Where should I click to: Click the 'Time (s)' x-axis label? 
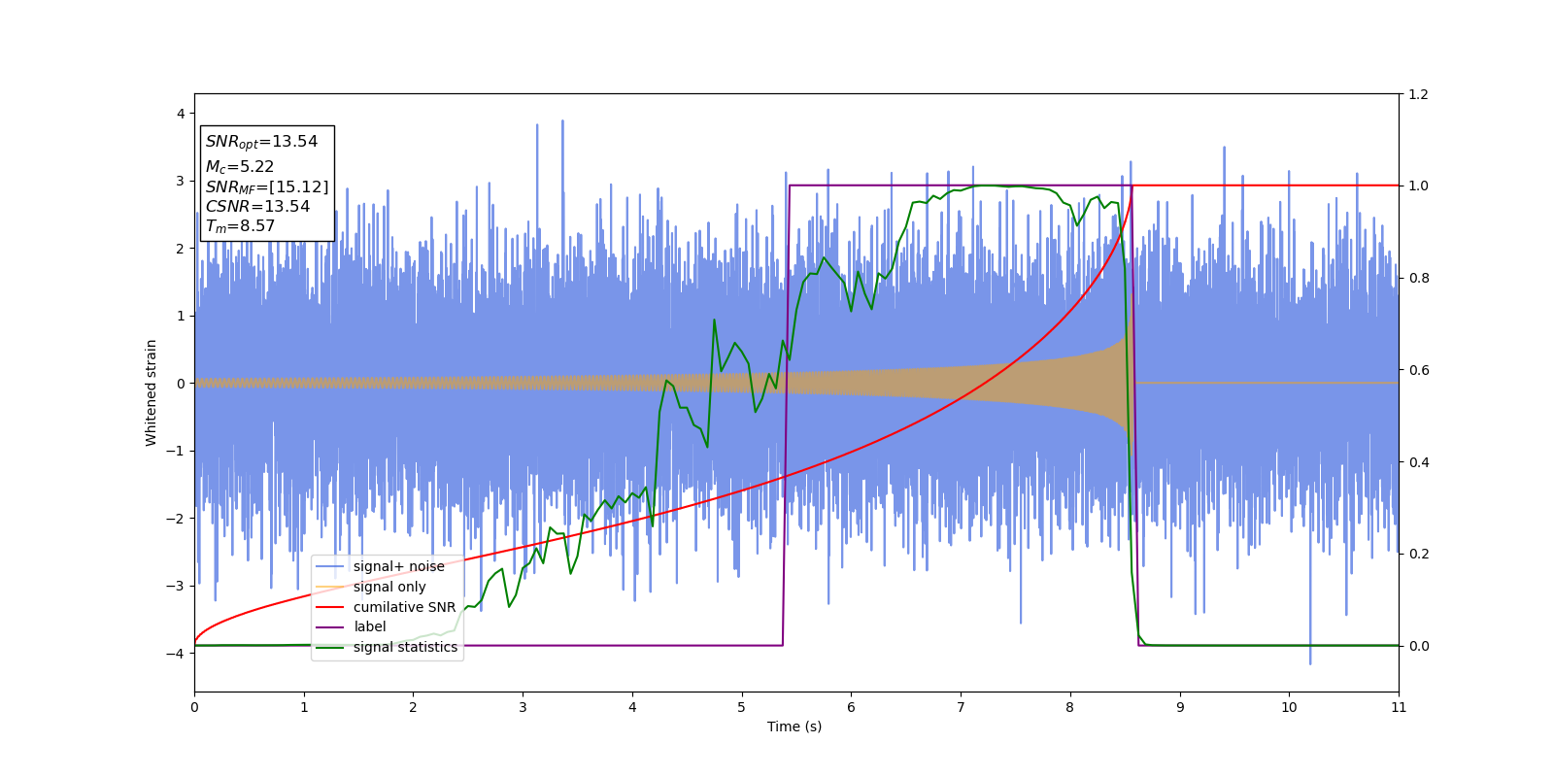click(x=794, y=726)
